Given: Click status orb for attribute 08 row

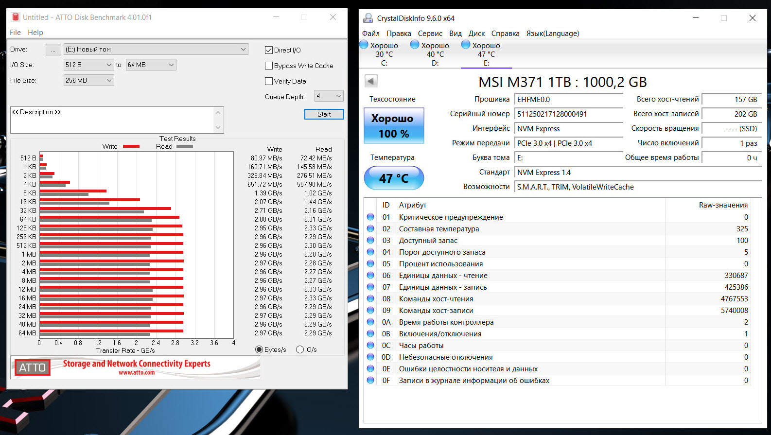Looking at the screenshot, I should (370, 299).
